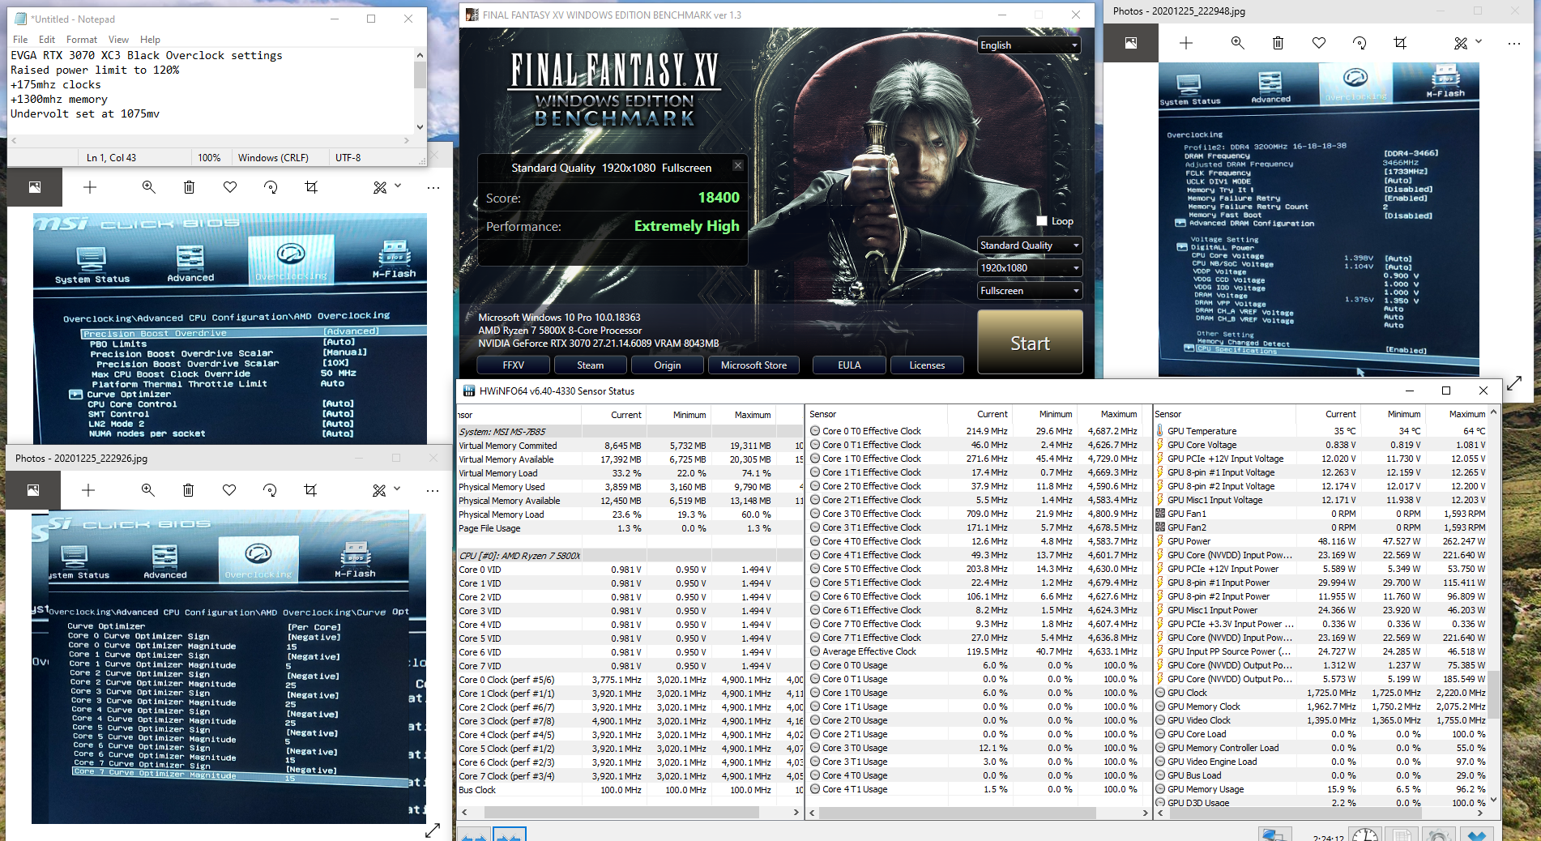The width and height of the screenshot is (1541, 841).
Task: Zoom icon in the middle-left Photos window
Action: point(148,187)
